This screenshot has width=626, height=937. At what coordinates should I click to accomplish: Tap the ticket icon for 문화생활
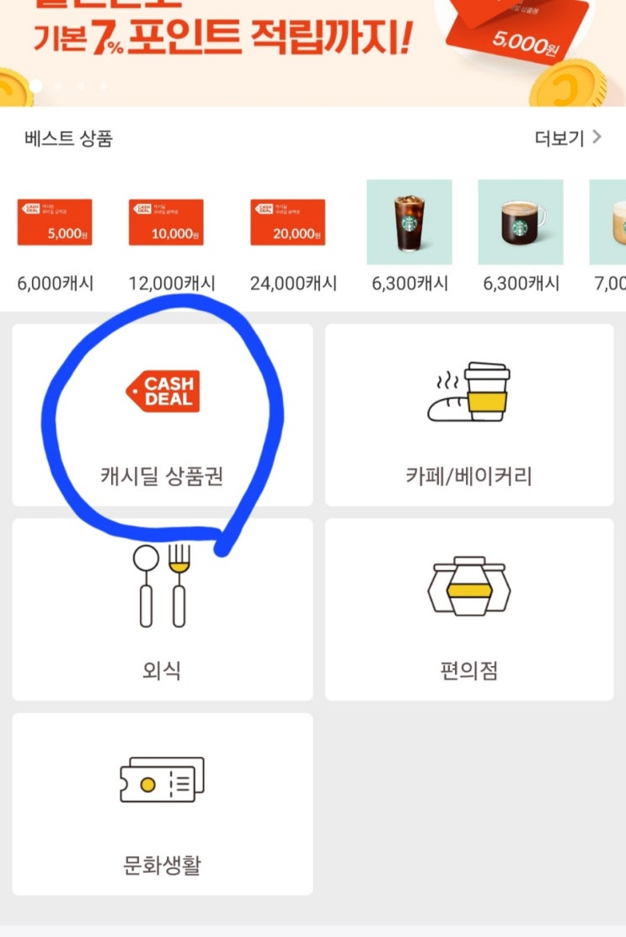[x=162, y=780]
